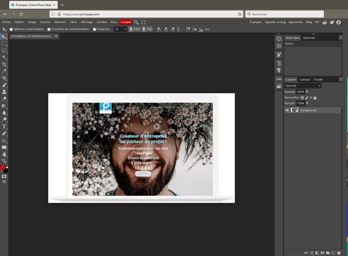The height and width of the screenshot is (256, 348).
Task: Open the Normal blend mode dropdown
Action: pyautogui.click(x=303, y=86)
